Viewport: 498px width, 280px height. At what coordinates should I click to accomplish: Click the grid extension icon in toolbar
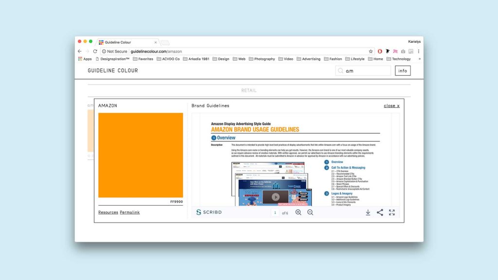coord(411,51)
